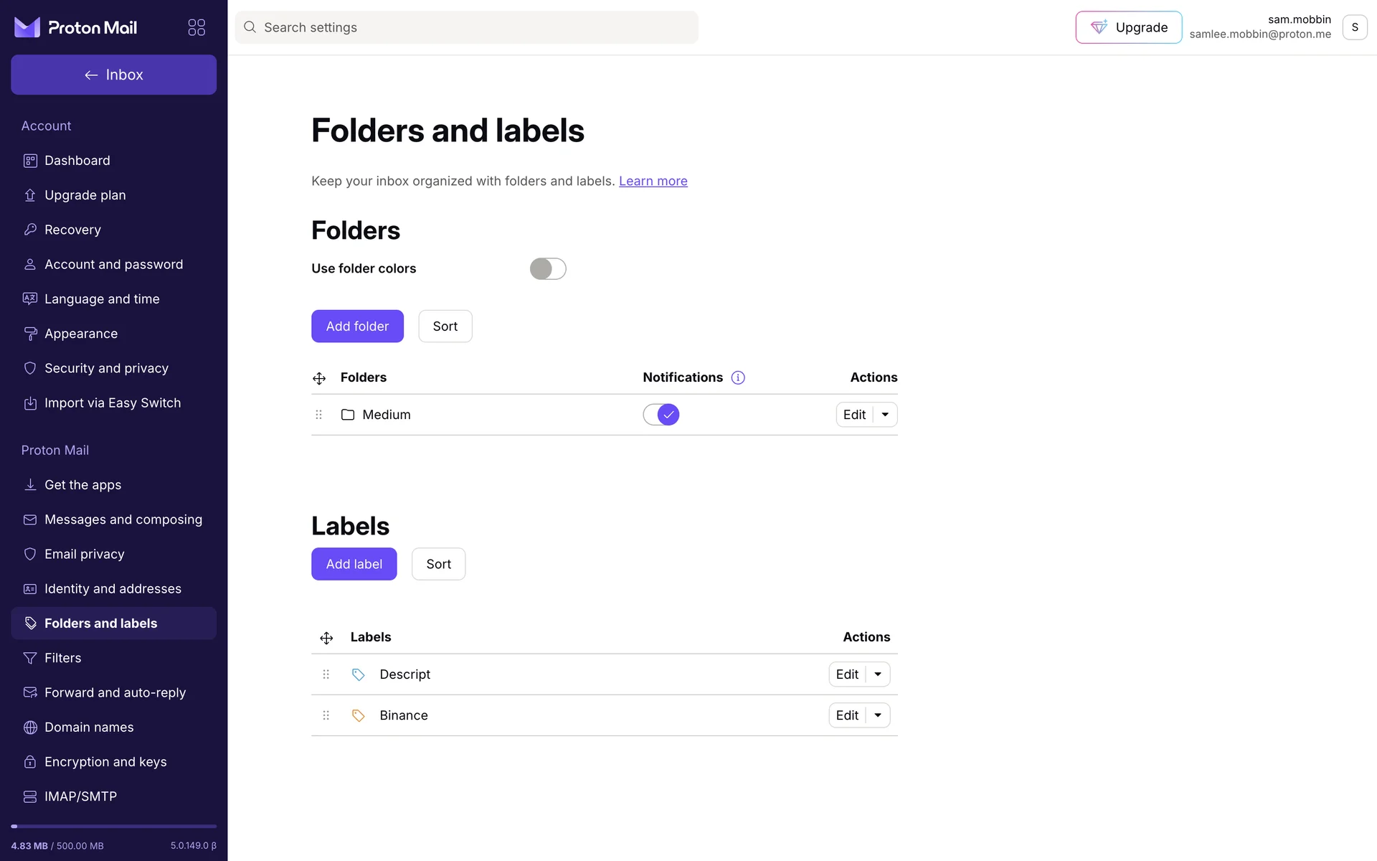Open the Proton apps grid switcher
Image resolution: width=1377 pixels, height=861 pixels.
point(197,27)
